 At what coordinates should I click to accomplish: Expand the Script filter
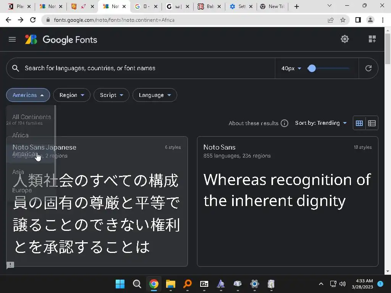111,95
